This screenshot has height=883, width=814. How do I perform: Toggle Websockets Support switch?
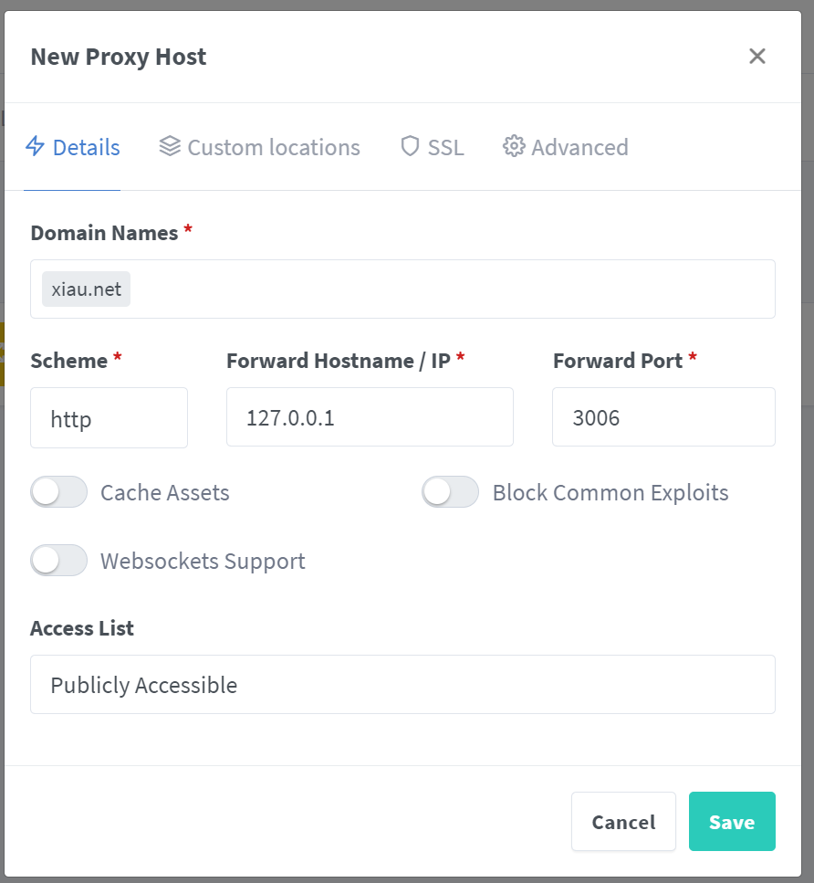(59, 560)
